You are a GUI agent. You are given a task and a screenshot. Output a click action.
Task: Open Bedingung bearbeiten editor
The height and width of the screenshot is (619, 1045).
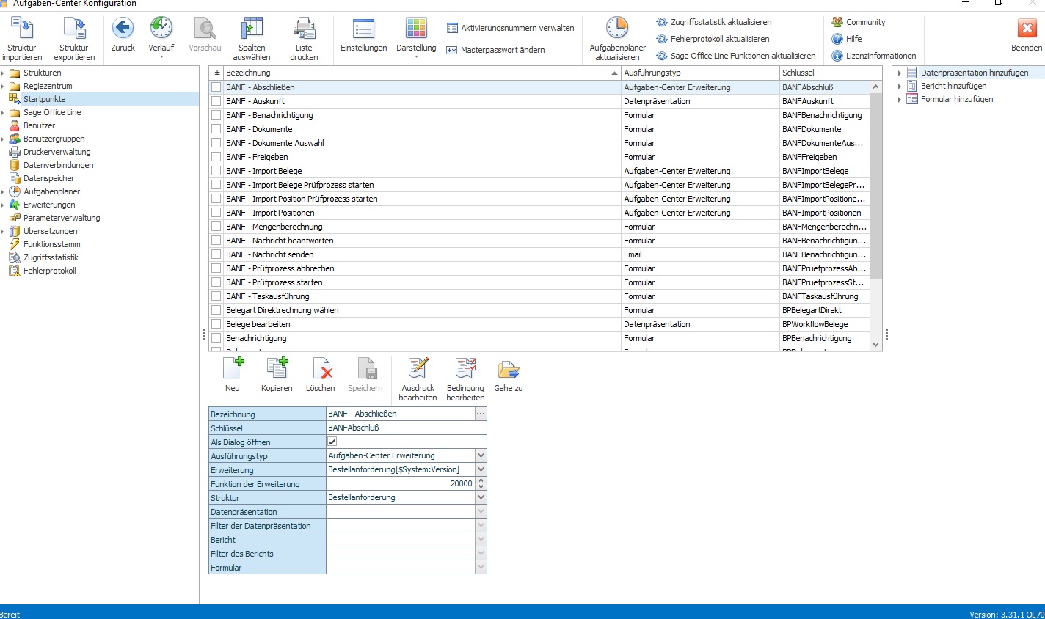(x=465, y=379)
